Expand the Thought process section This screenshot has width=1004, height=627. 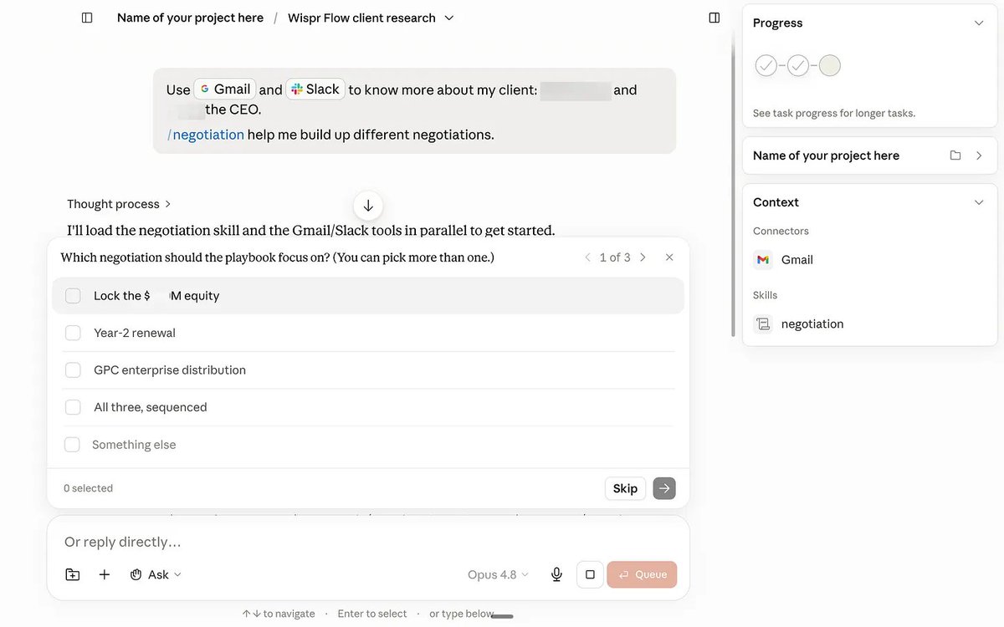click(x=119, y=204)
